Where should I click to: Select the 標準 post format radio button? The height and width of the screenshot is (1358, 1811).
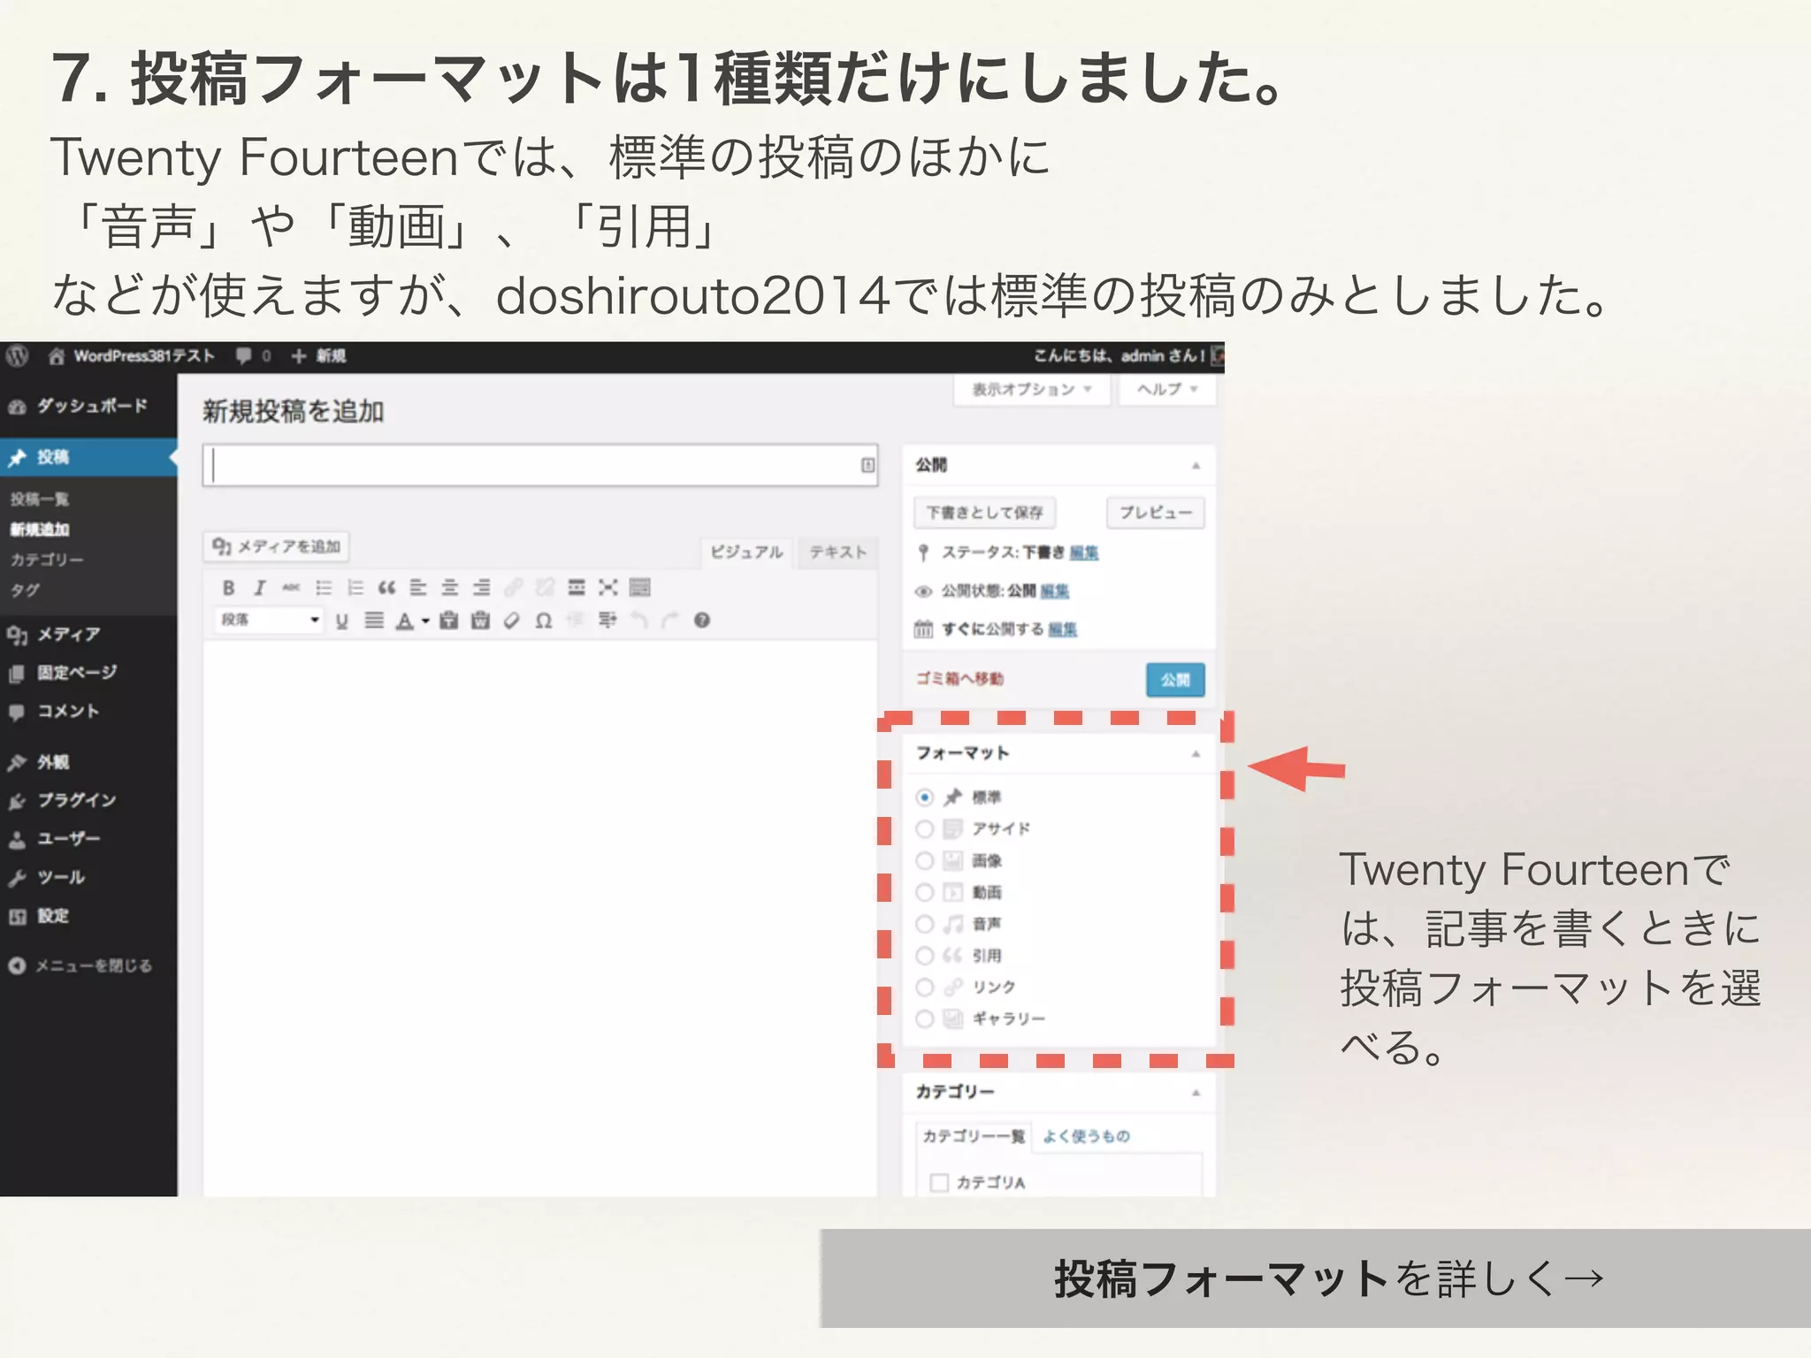pos(925,797)
